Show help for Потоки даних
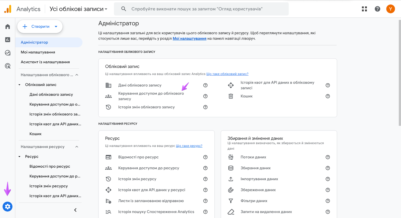 tap(328, 157)
